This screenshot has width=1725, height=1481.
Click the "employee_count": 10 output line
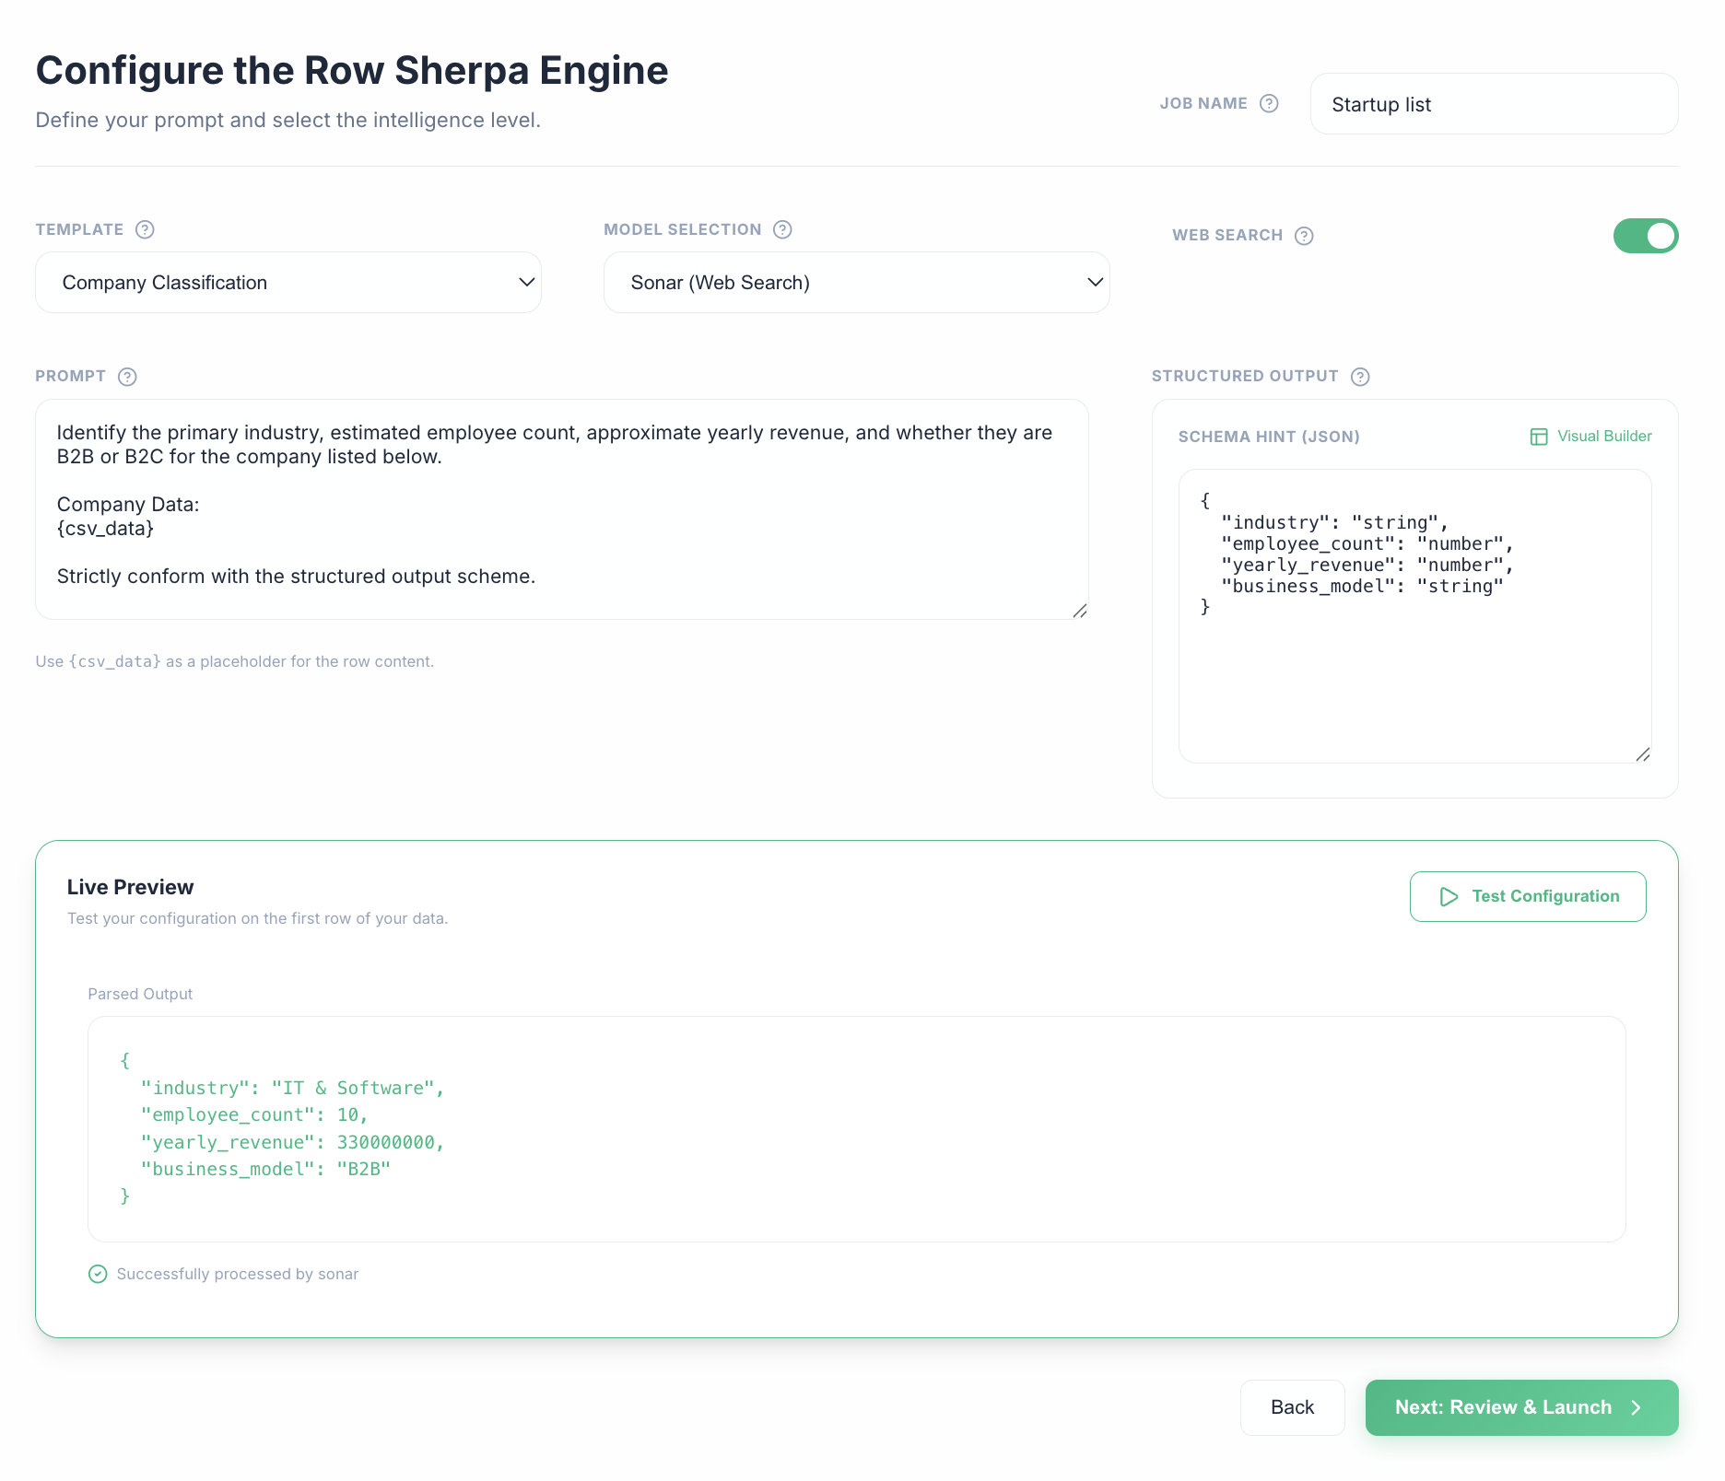pyautogui.click(x=254, y=1114)
